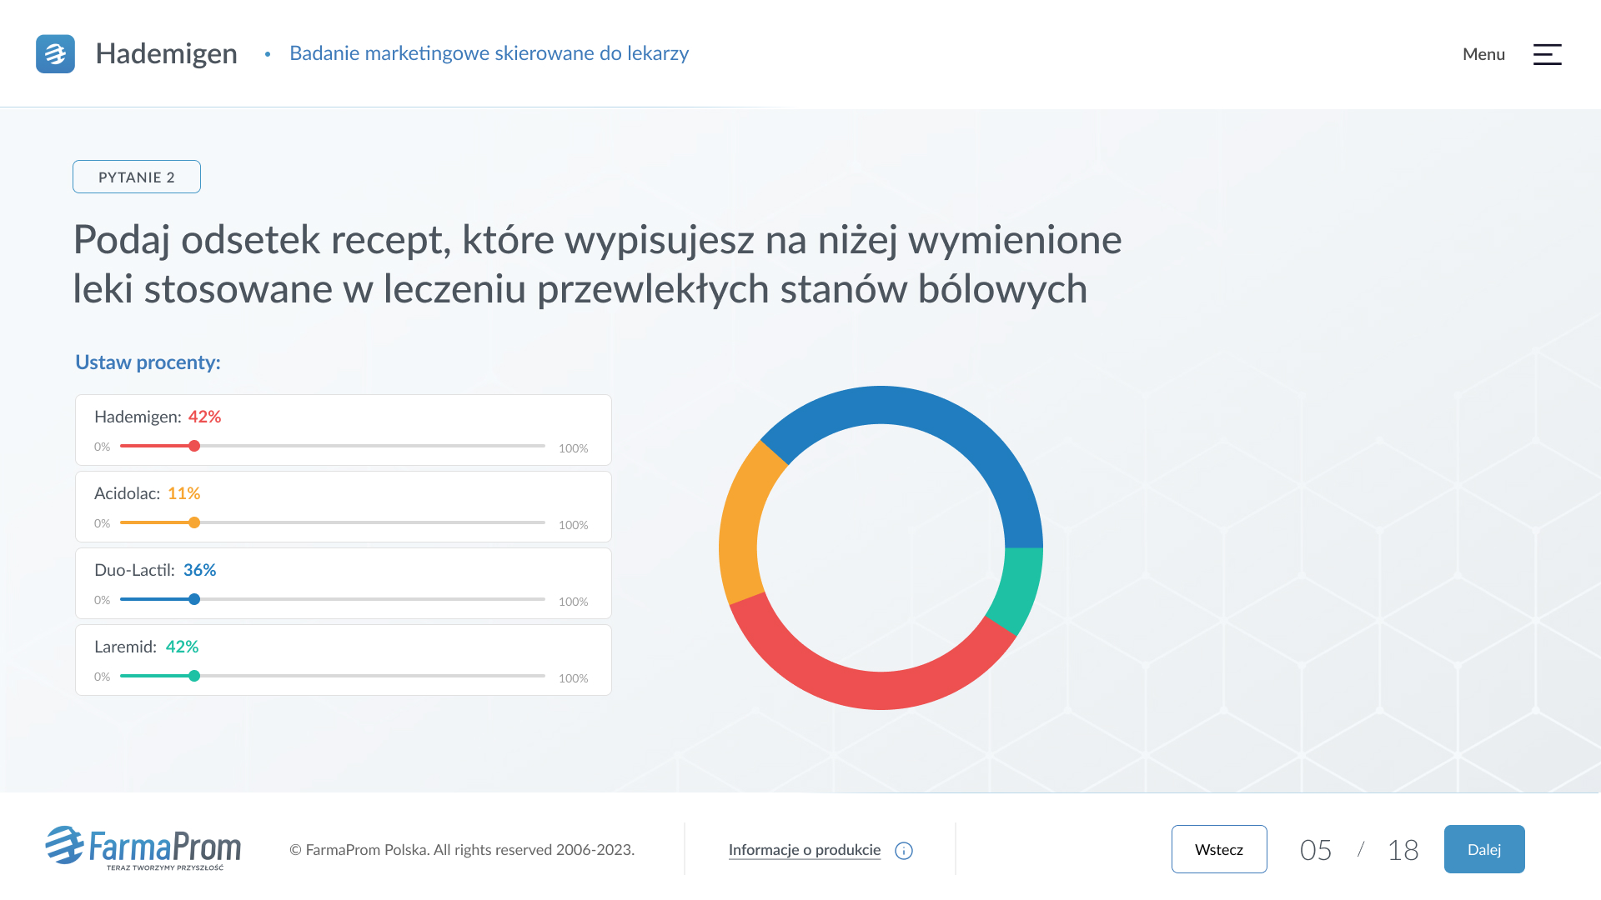Click the 100% label in Hademigen row
Screen dimensions: 1601x900
[x=574, y=448]
